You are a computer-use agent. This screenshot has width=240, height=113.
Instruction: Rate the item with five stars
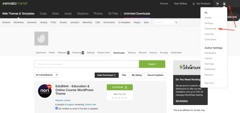tap(125, 98)
